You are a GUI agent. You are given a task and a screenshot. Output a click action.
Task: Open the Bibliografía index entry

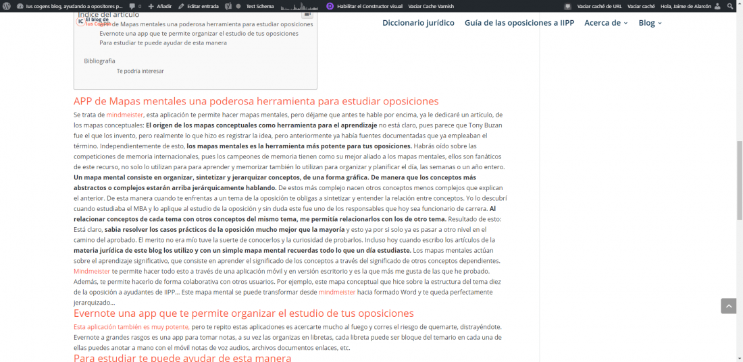(x=99, y=61)
